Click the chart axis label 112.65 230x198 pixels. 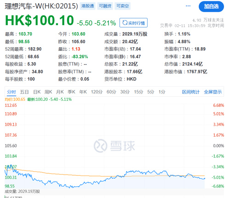point(11,105)
